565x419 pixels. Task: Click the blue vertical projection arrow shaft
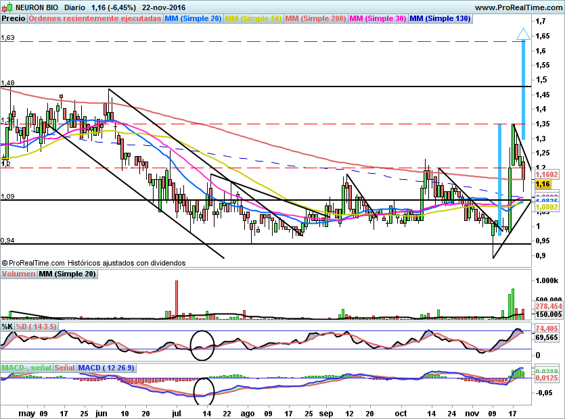pos(522,81)
